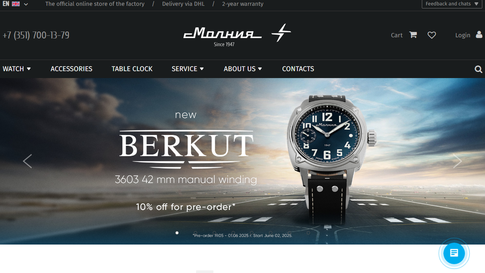Click the Cart text link
Screen dimensions: 485x273
(397, 35)
